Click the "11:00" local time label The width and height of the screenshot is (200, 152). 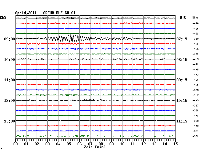[10, 80]
